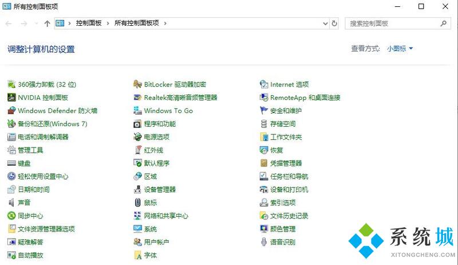Open 凭据管理器 safe icon

point(264,163)
